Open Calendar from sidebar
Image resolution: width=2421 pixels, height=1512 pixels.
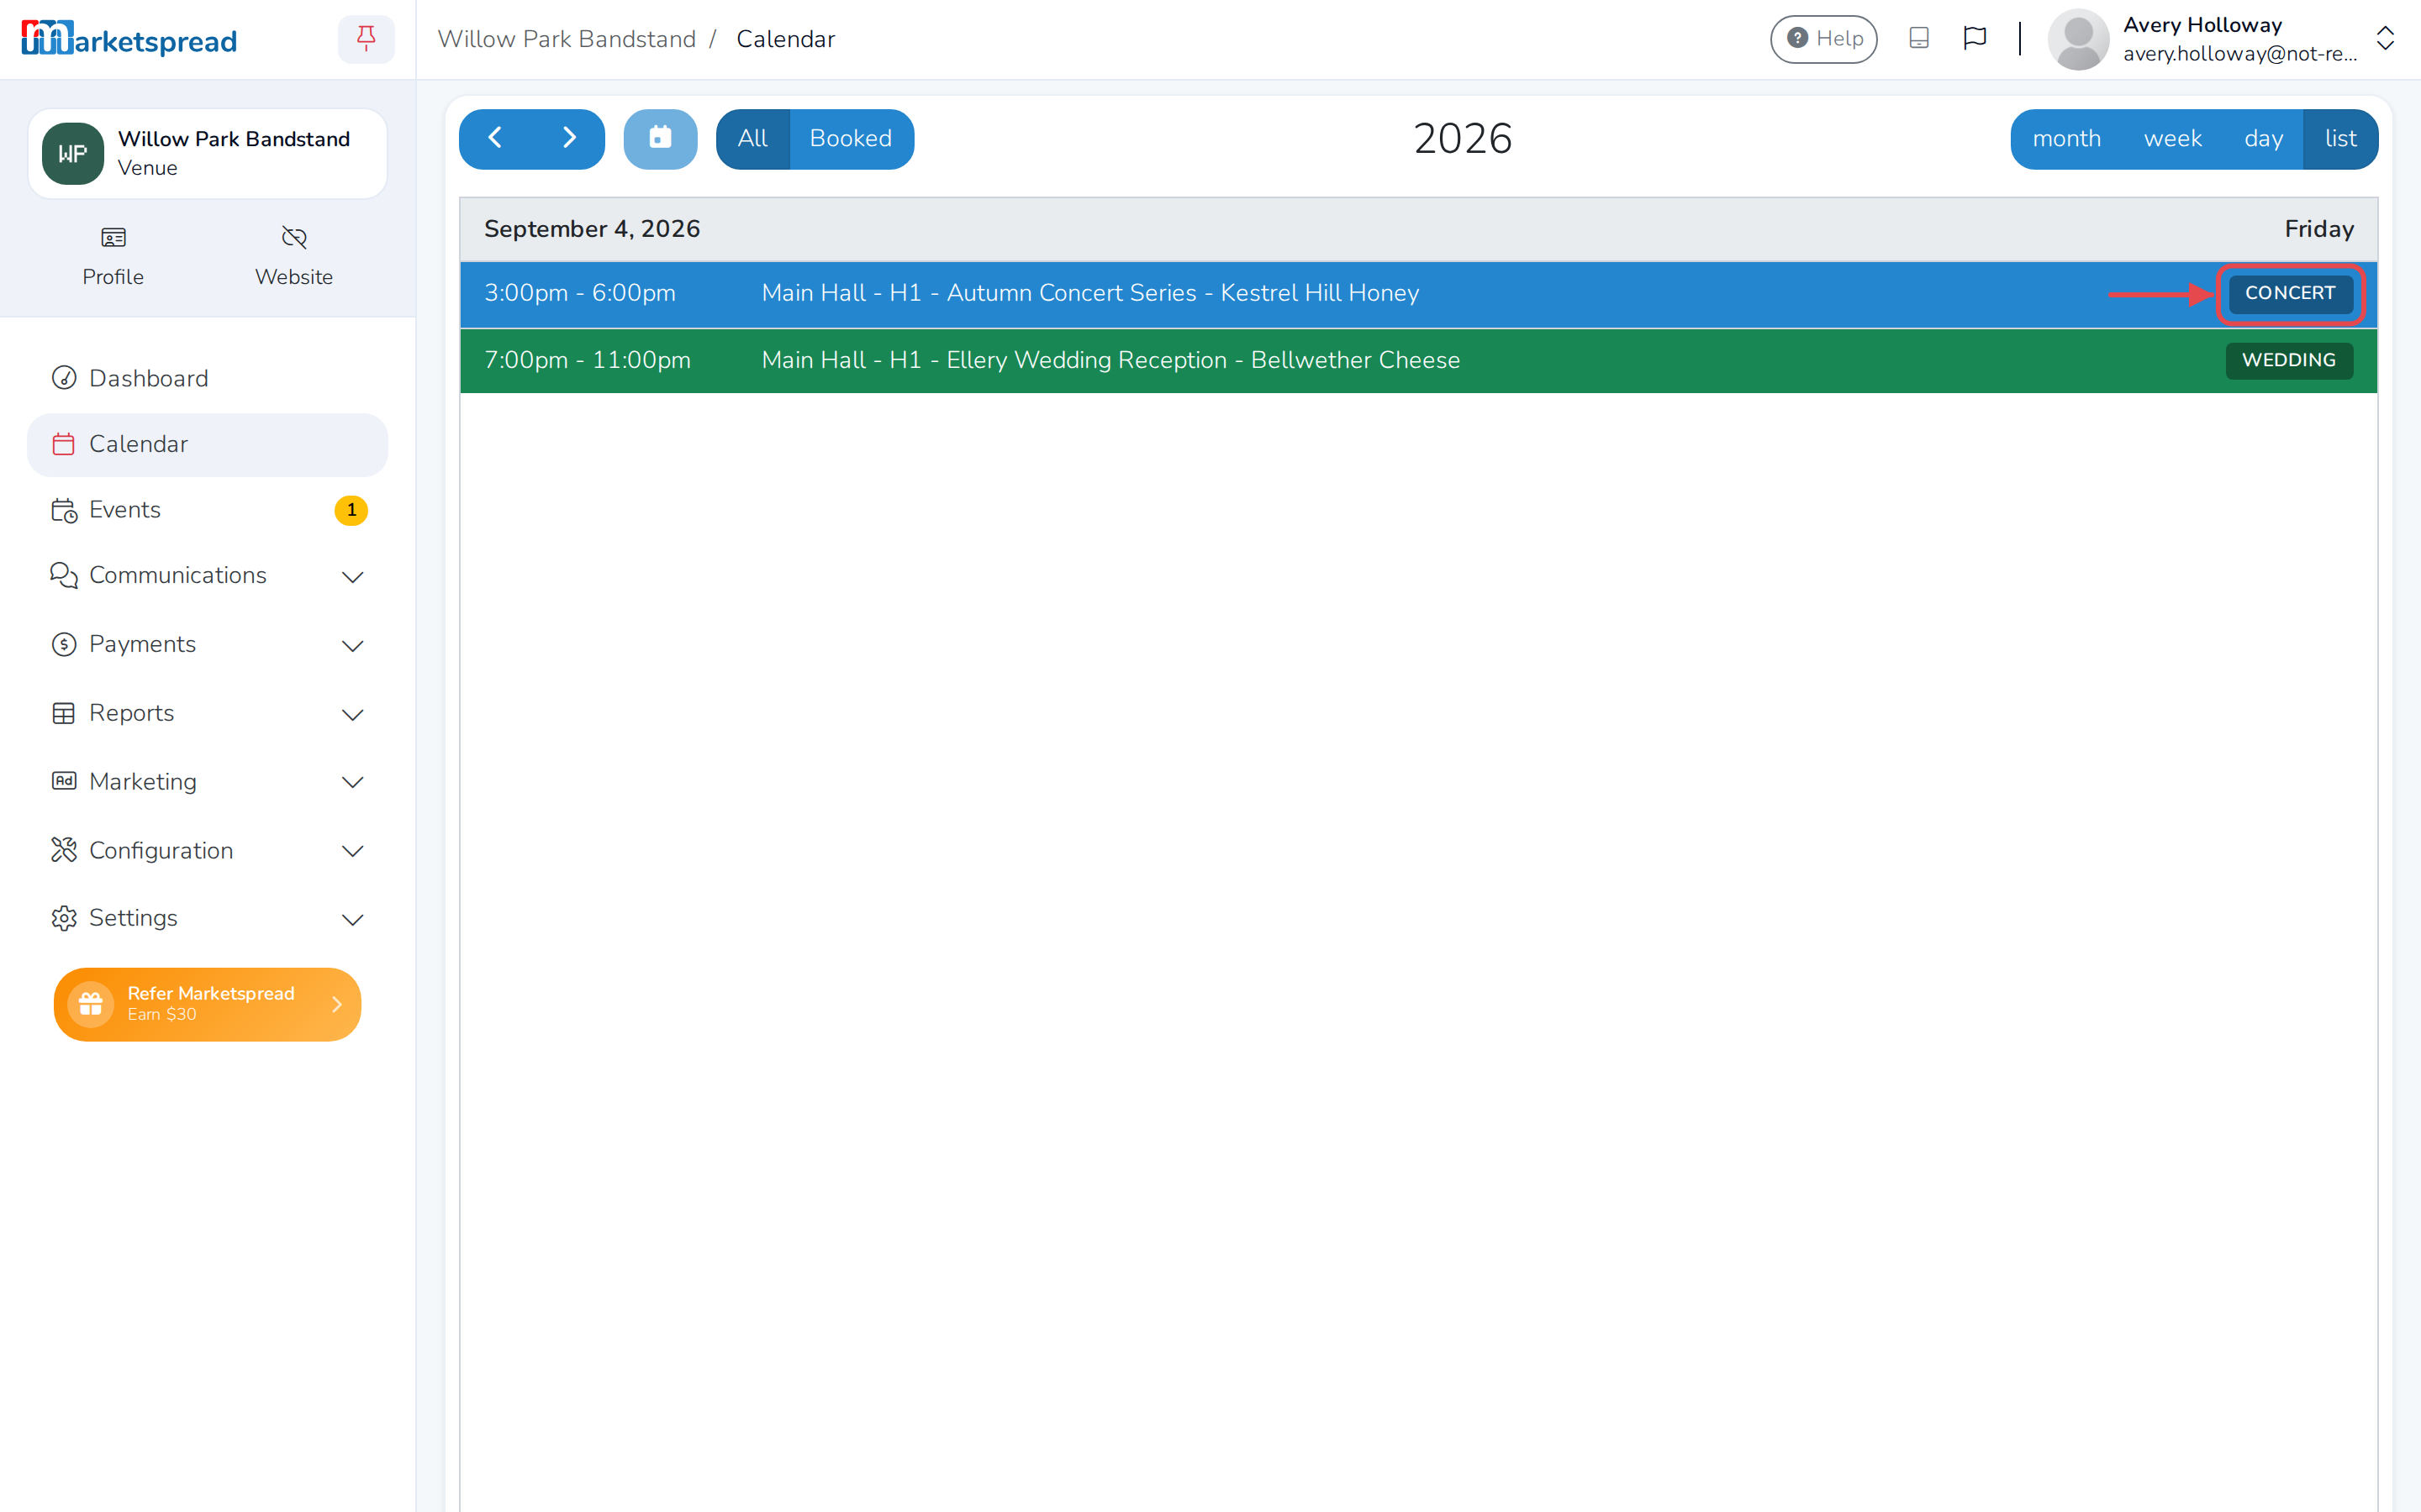tap(207, 444)
